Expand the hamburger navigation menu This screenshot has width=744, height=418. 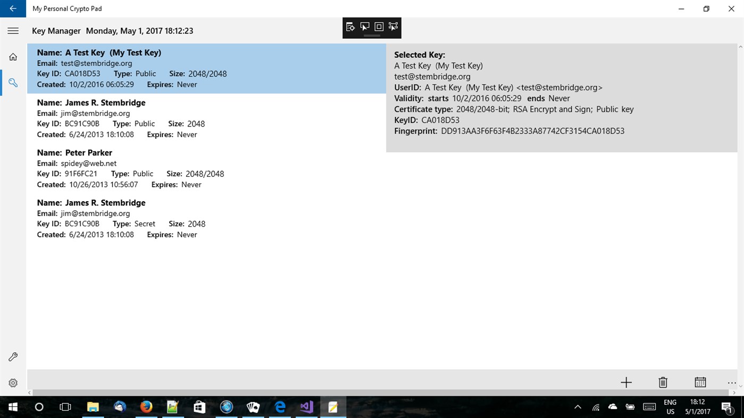[13, 30]
